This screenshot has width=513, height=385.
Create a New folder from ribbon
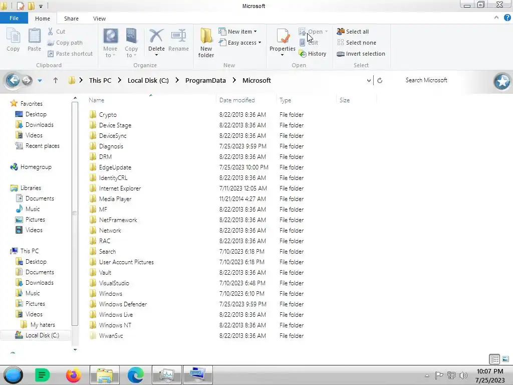[x=206, y=43]
